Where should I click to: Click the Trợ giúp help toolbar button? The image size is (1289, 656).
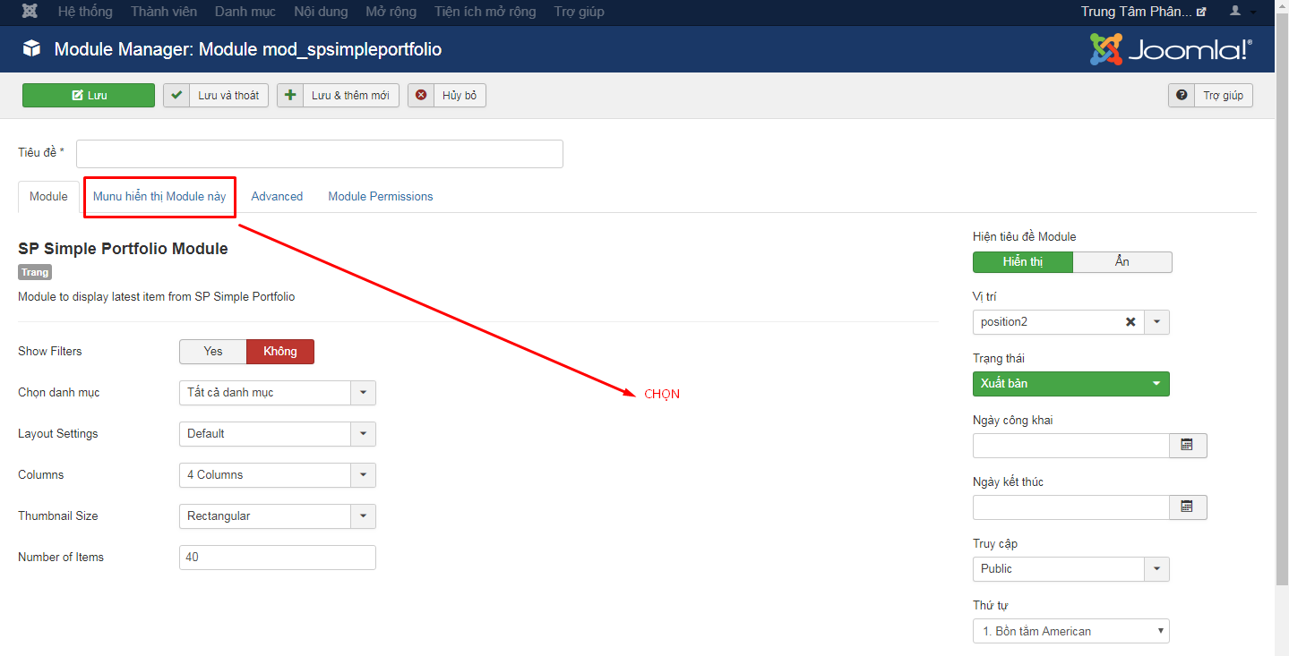coord(1210,95)
